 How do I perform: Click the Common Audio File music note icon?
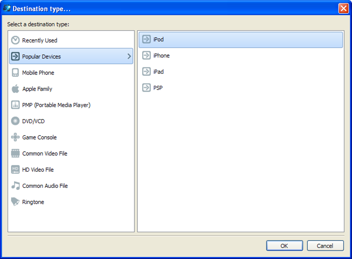click(x=15, y=185)
